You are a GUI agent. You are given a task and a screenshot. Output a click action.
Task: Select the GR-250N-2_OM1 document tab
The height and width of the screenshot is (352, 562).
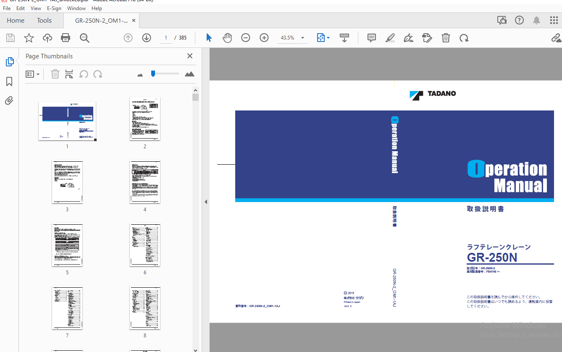(101, 20)
